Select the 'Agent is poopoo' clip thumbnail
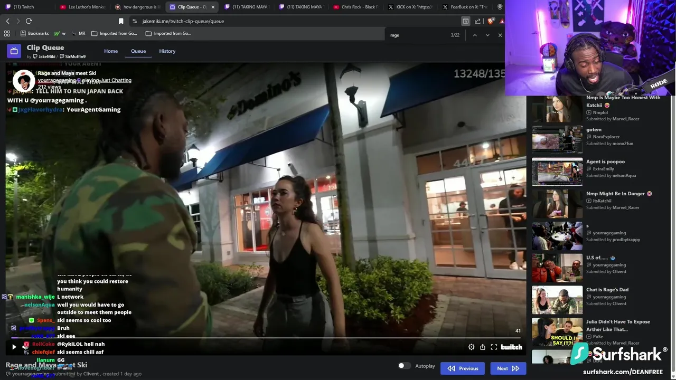This screenshot has width=676, height=380. pyautogui.click(x=557, y=172)
